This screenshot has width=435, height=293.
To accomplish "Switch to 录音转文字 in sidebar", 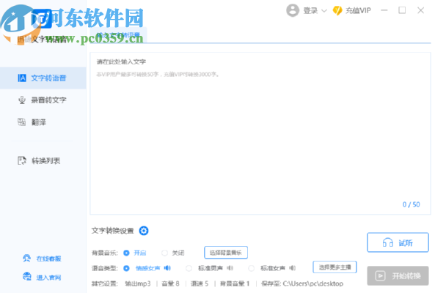I will [x=43, y=100].
